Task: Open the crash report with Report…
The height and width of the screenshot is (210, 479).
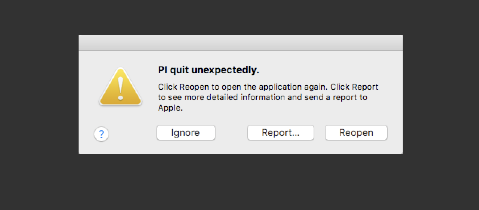Action: pos(280,133)
